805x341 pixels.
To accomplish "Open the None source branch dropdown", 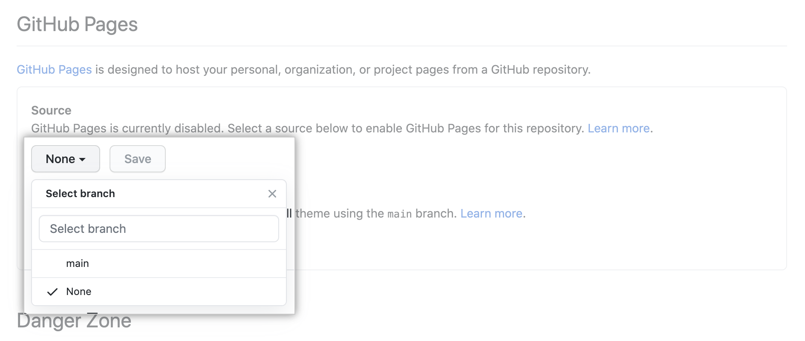I will point(65,159).
